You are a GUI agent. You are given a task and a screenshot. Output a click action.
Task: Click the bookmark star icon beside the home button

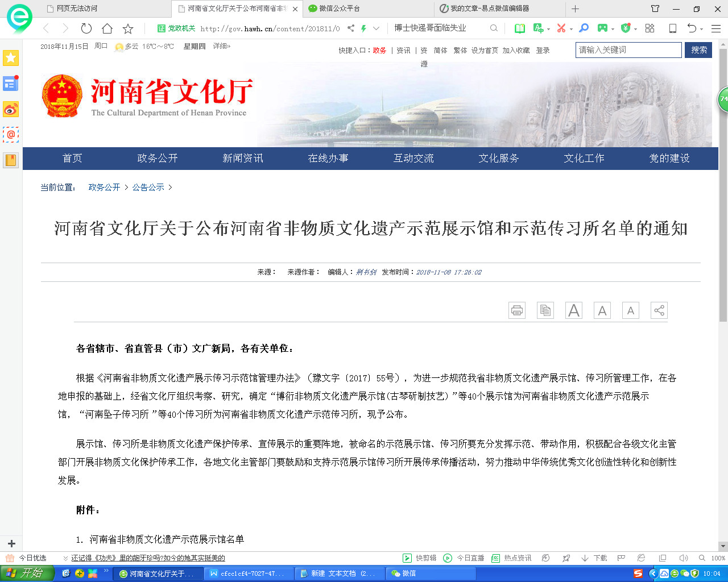click(128, 28)
